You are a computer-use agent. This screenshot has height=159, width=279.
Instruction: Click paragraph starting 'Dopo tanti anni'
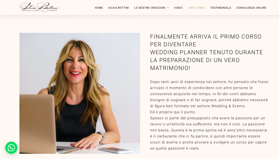coord(209,94)
